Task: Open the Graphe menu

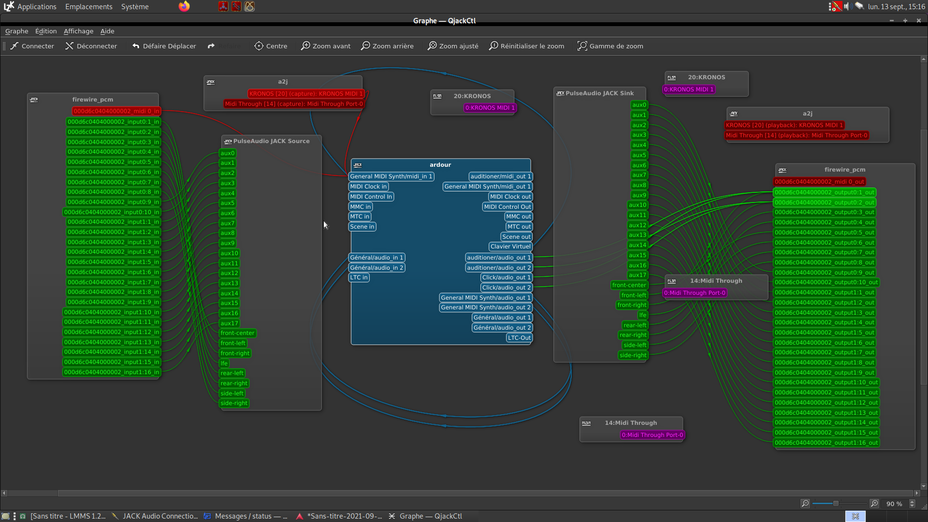Action: 16,31
